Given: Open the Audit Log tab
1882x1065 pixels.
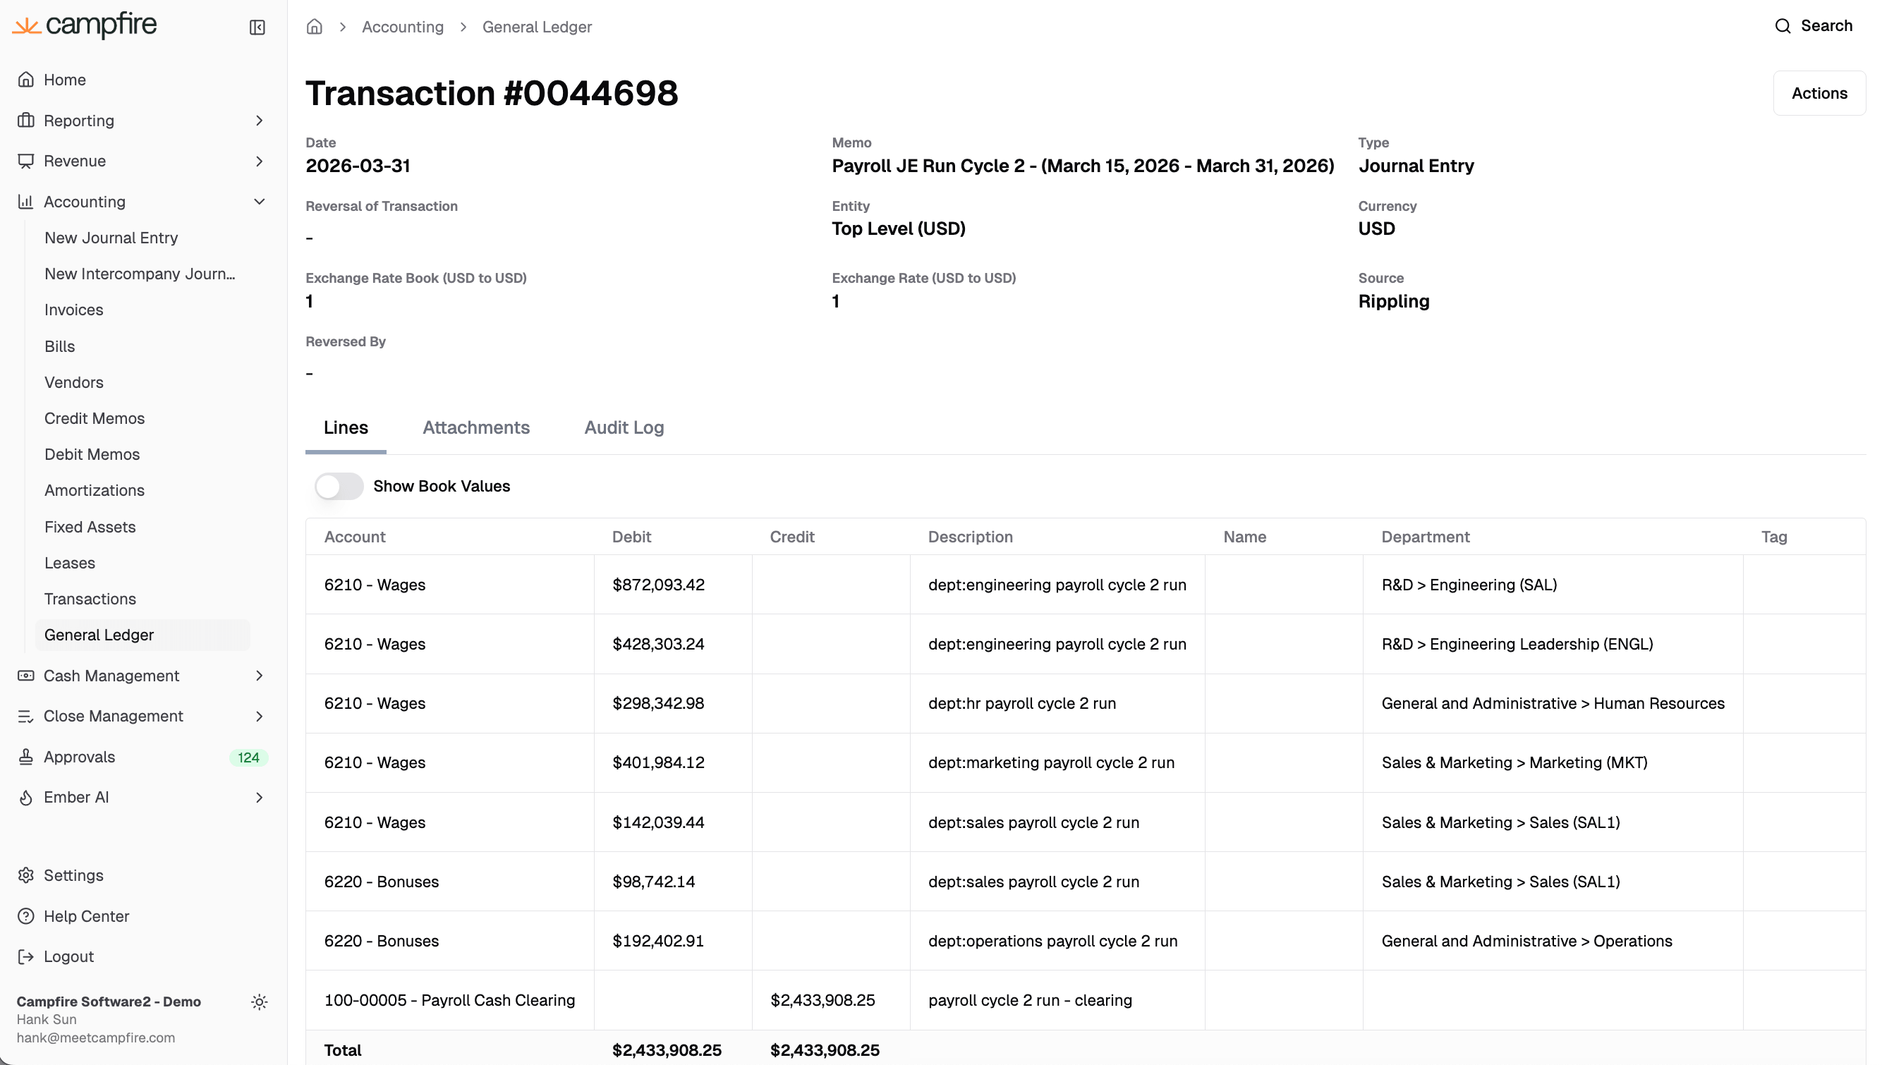Looking at the screenshot, I should 623,427.
